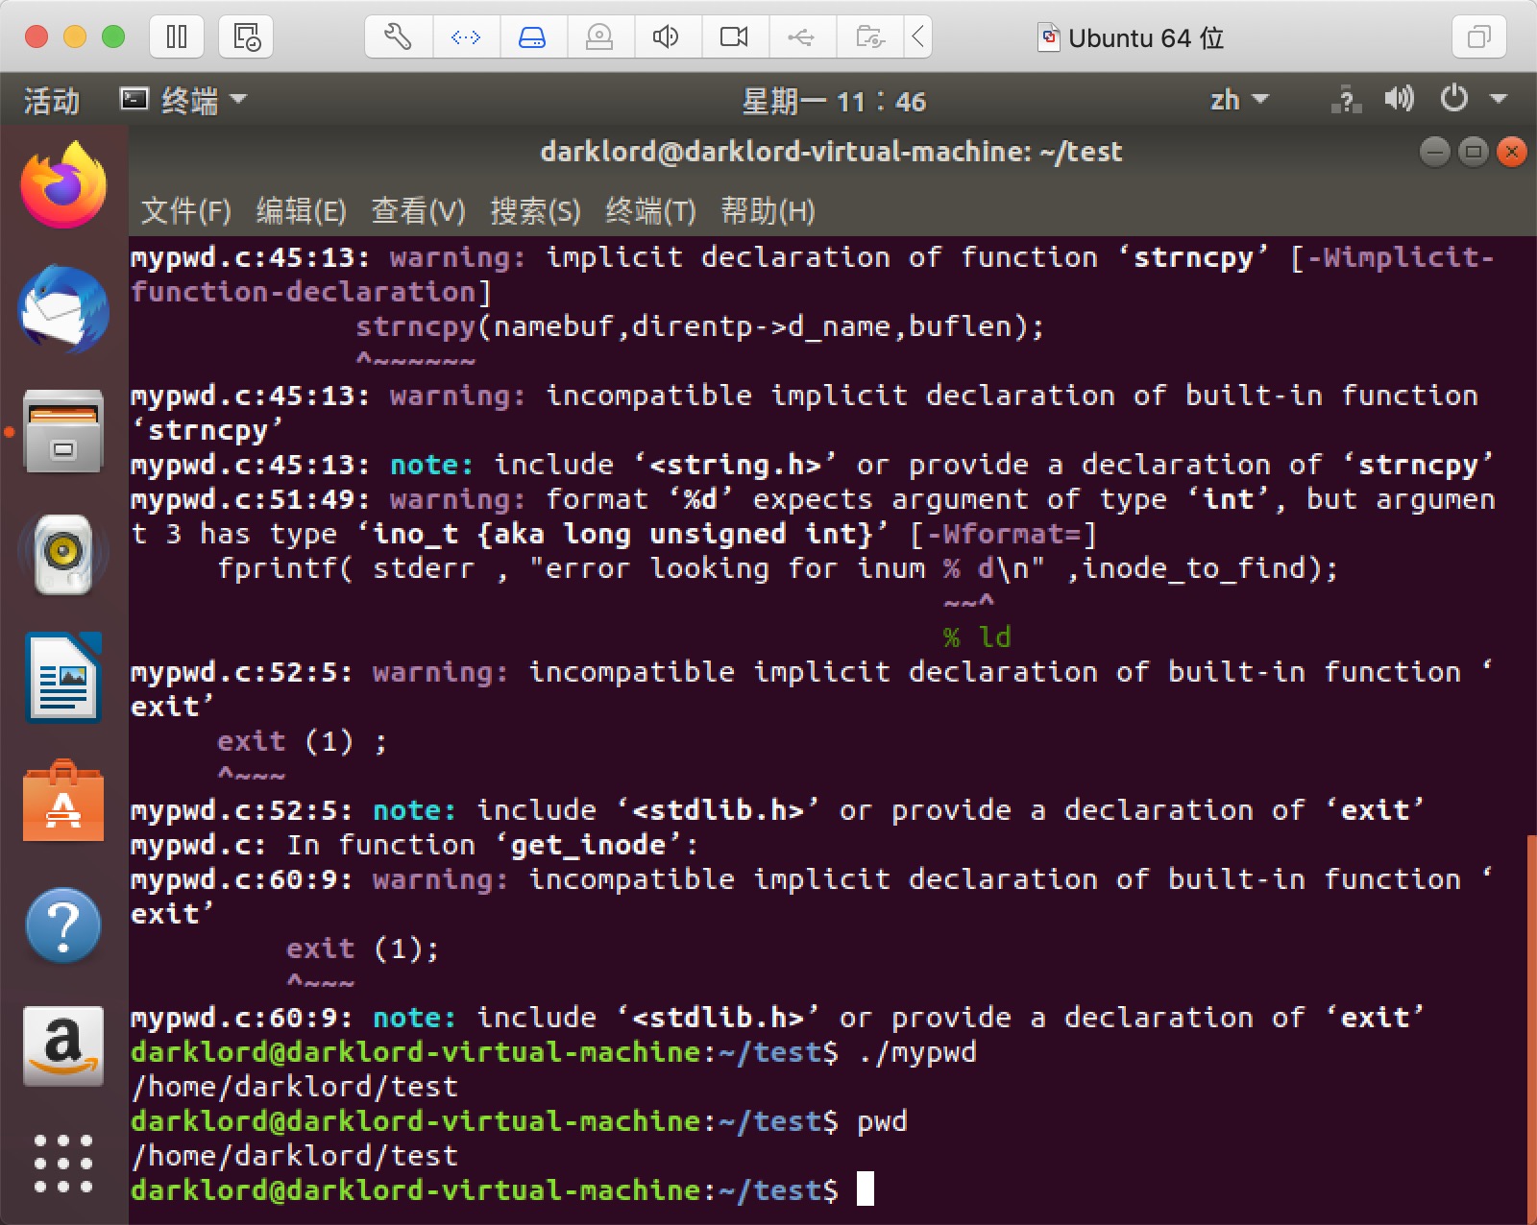Open the 编辑(E) menu
The image size is (1537, 1225).
(x=301, y=210)
